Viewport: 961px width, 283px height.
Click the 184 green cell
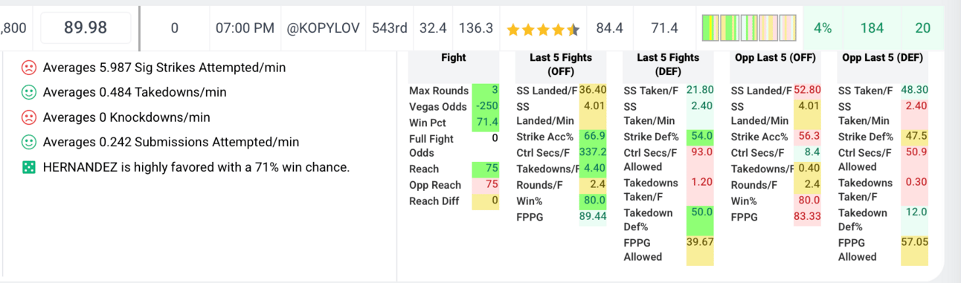pos(872,28)
